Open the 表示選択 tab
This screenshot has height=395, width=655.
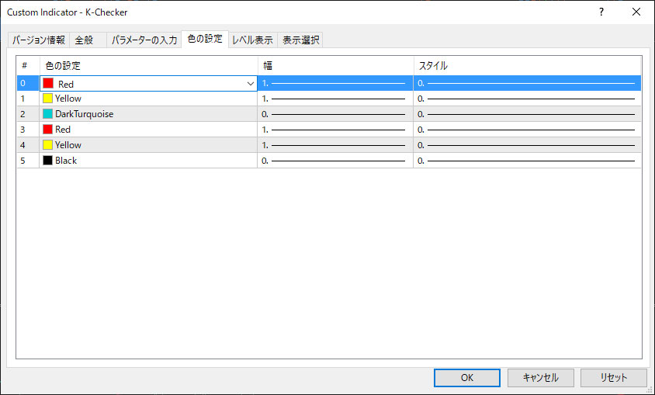click(300, 40)
